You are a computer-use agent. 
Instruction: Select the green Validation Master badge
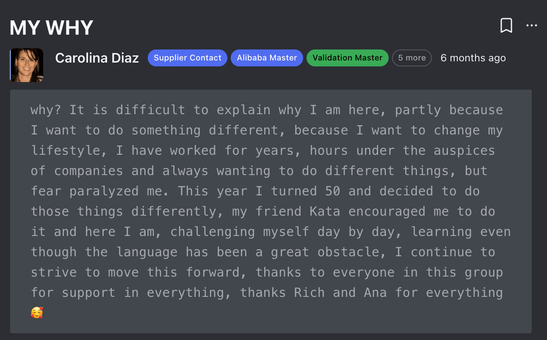click(x=348, y=58)
